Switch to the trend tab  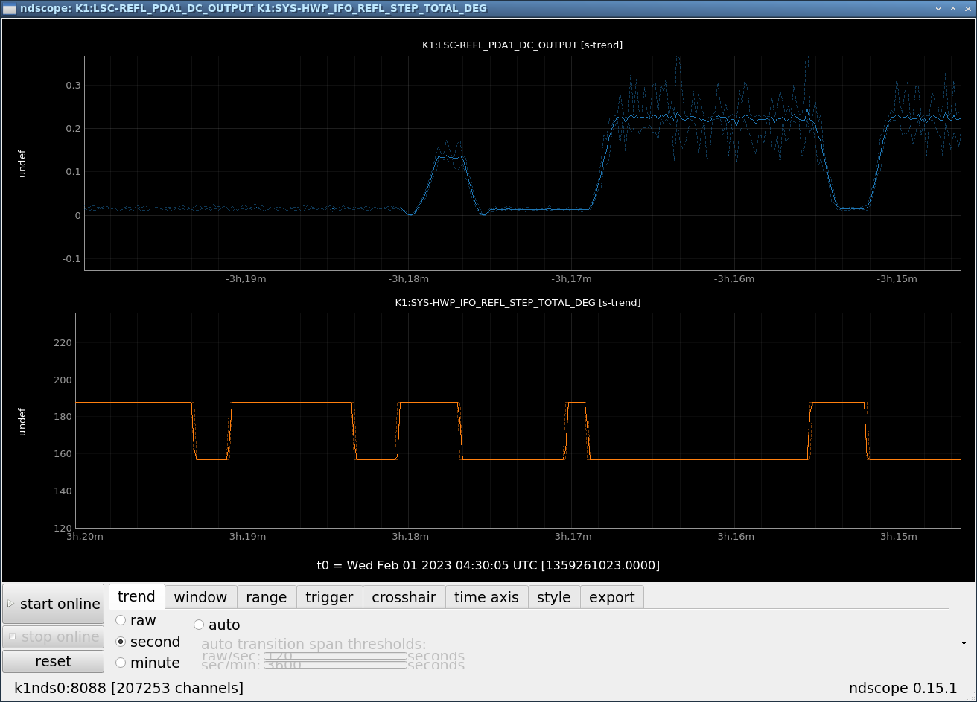(x=137, y=596)
